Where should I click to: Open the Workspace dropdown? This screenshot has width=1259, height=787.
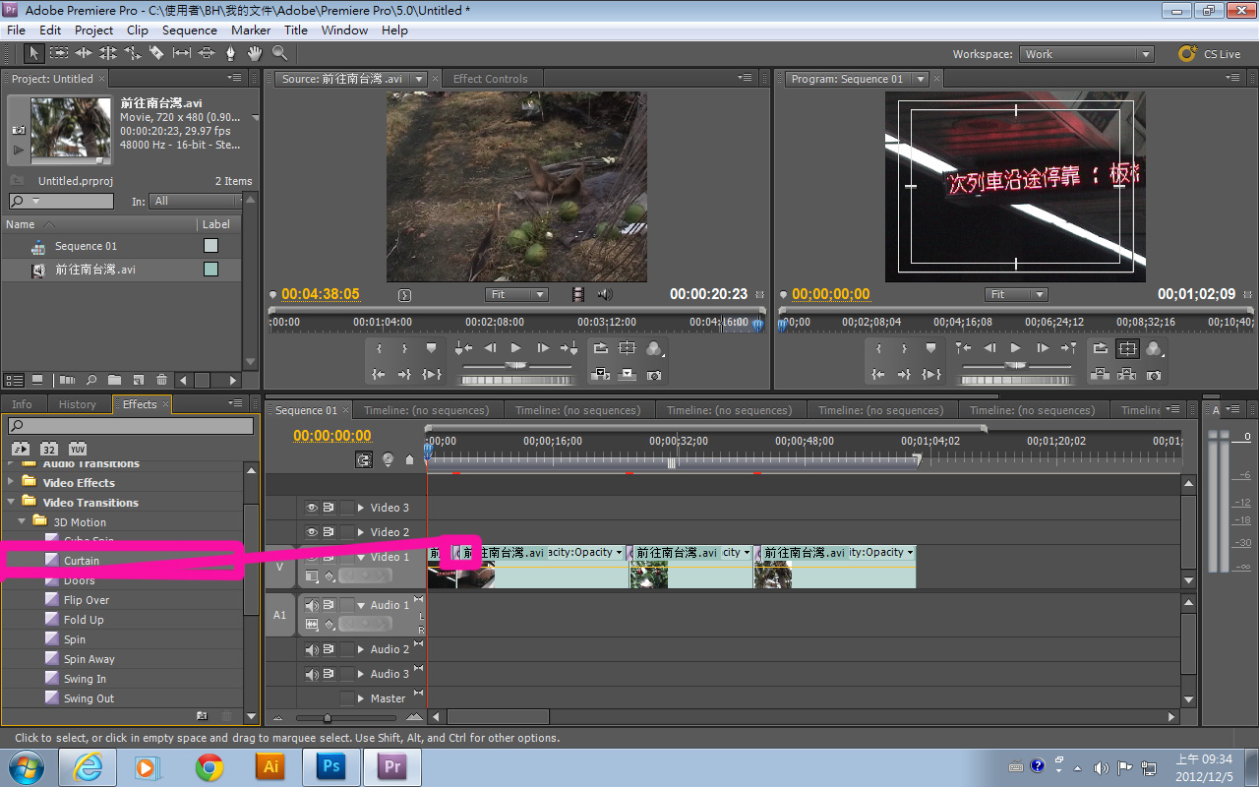[x=1086, y=54]
